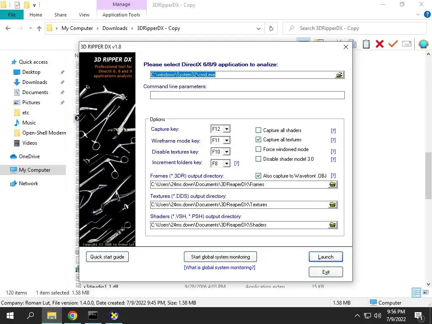Enable Disable shader model 3.0
Viewport: 432px width, 324px height.
tap(258, 159)
